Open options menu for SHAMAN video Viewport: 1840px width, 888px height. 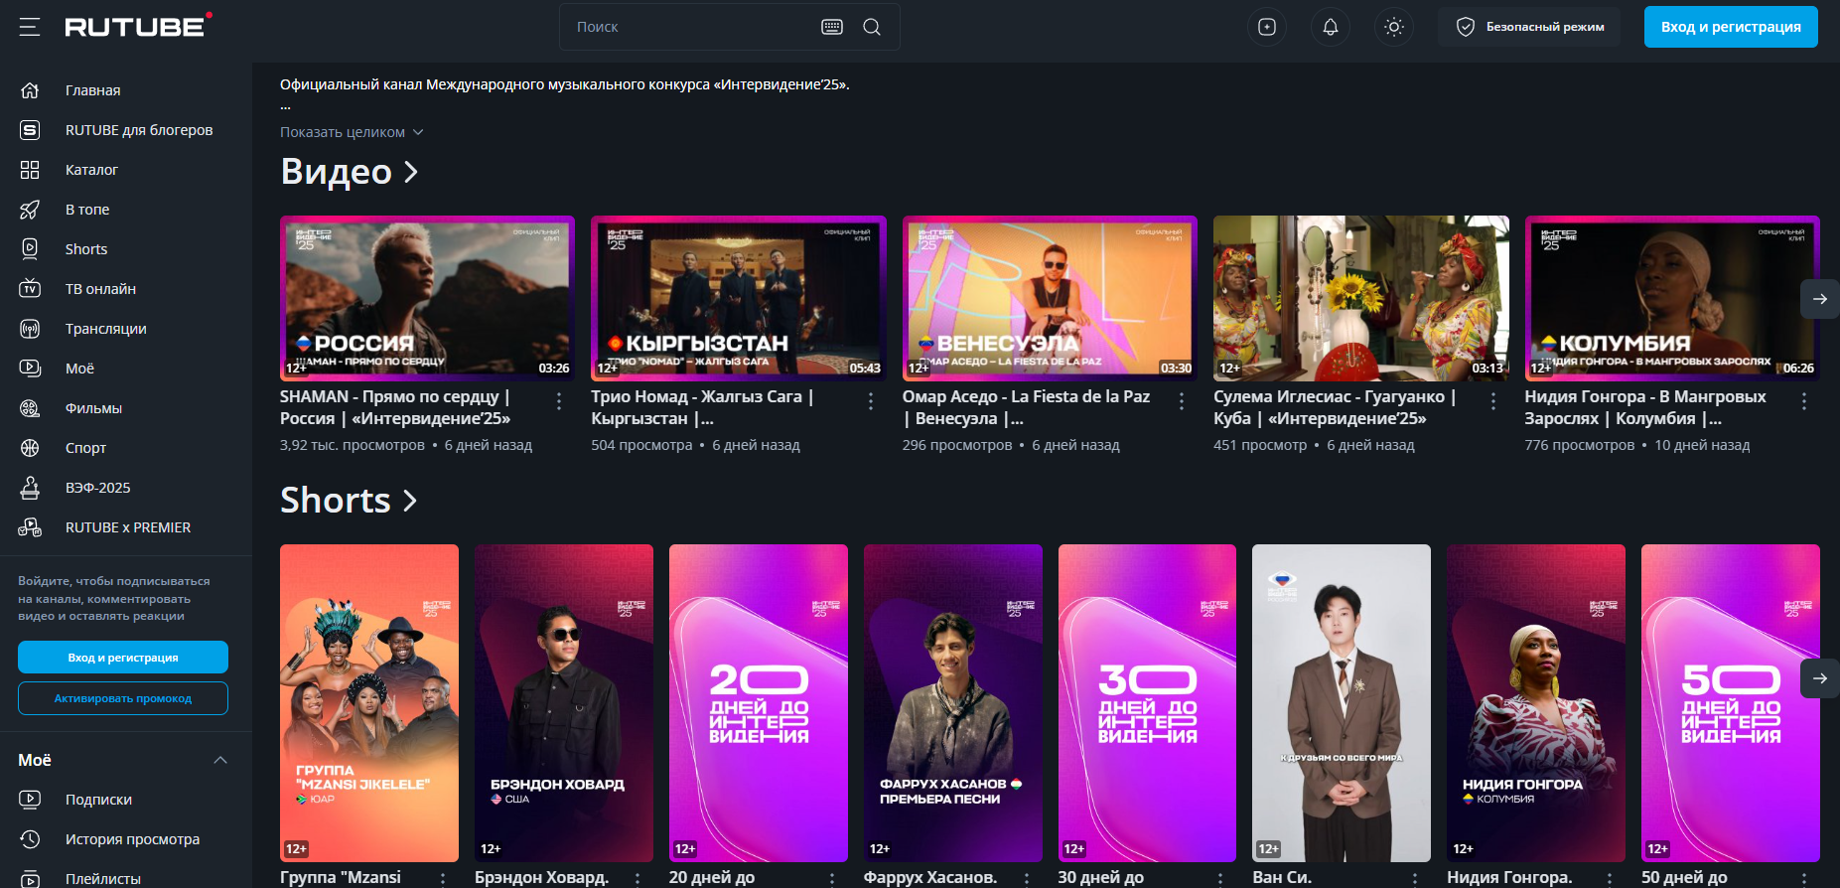[559, 401]
